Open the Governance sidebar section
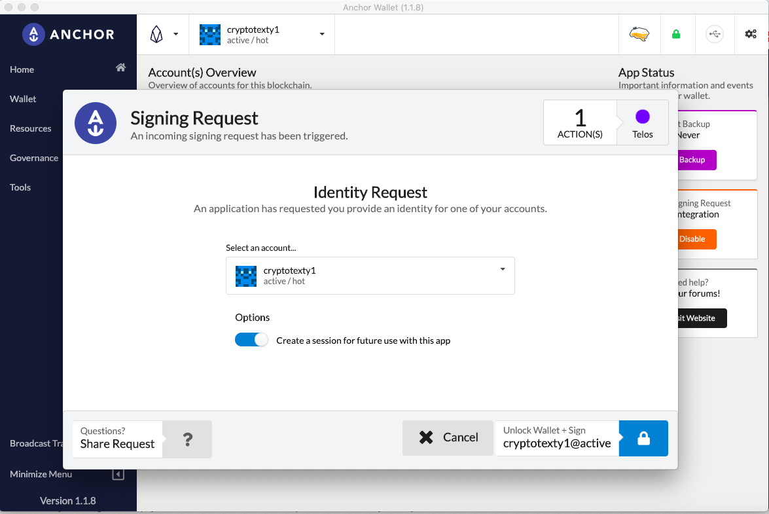 (x=34, y=158)
